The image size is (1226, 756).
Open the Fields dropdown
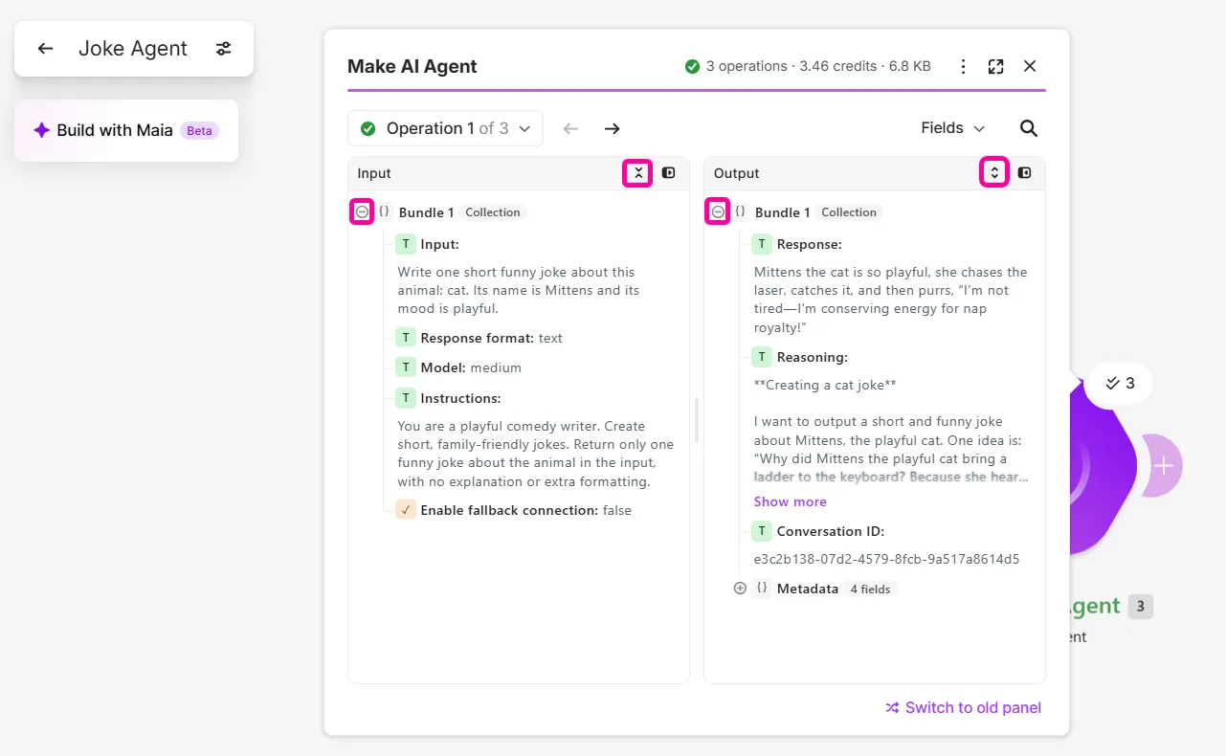point(952,128)
